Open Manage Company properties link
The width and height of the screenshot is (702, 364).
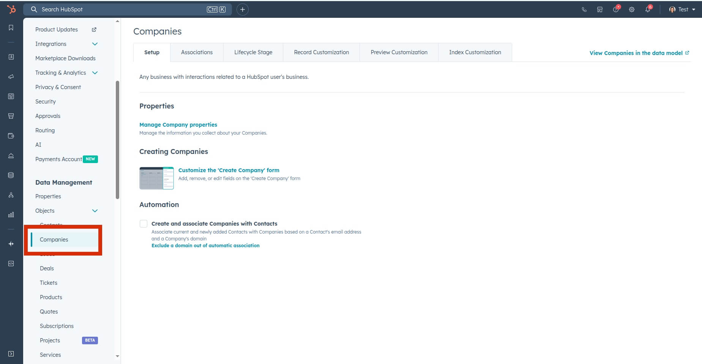[178, 124]
